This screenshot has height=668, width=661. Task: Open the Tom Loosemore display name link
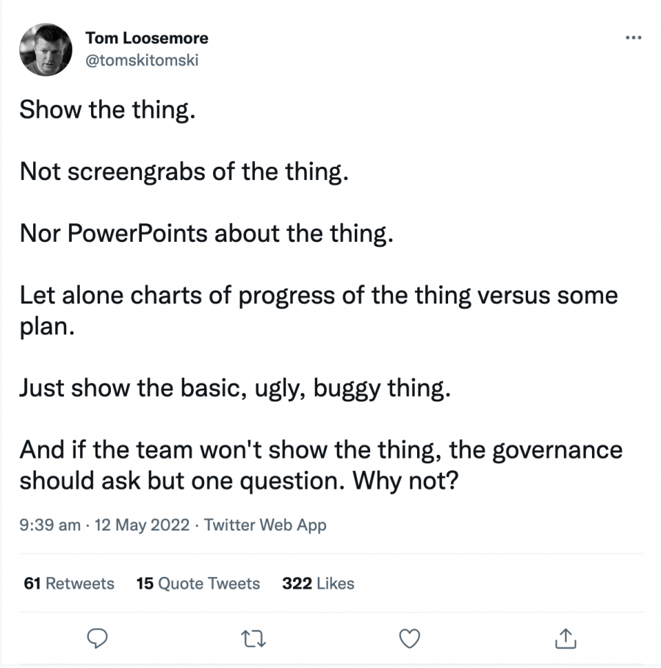(146, 38)
